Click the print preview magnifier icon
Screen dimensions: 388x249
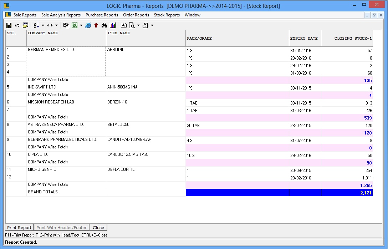132,25
